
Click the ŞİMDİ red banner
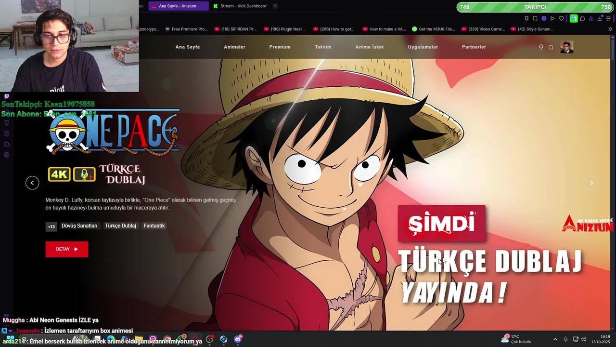tap(441, 223)
